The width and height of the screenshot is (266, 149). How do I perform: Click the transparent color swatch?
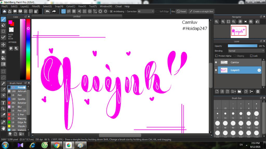(11, 29)
